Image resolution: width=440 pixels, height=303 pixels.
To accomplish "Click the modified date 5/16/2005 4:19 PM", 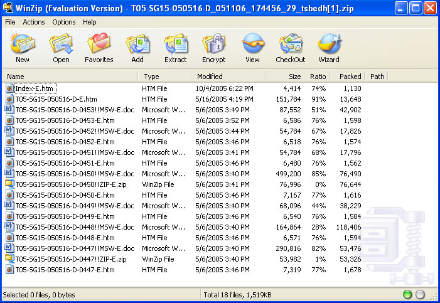I will pos(224,99).
